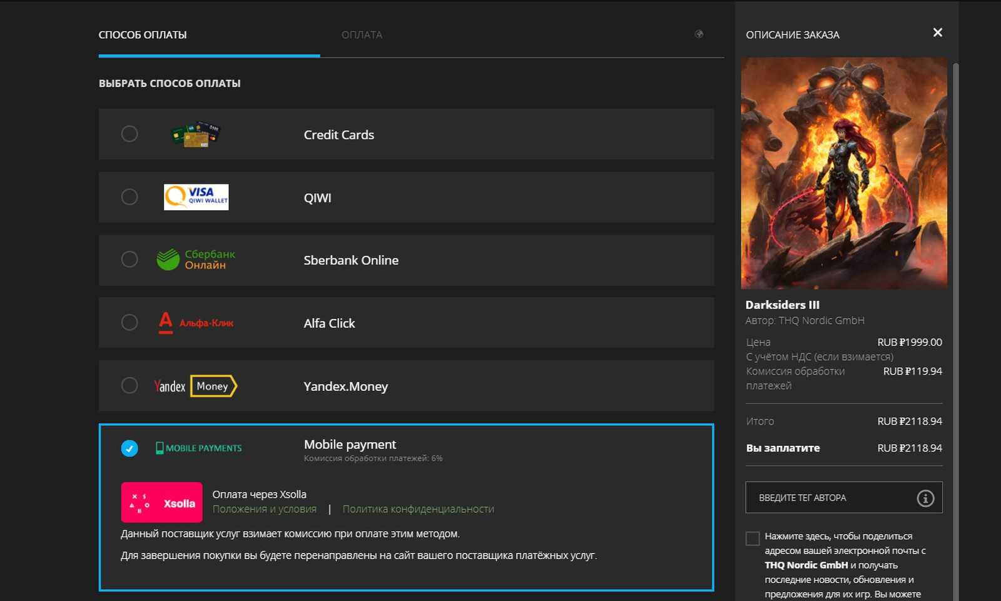Image resolution: width=1001 pixels, height=601 pixels.
Task: Click the RUB ₽119.94 commission value
Action: [x=912, y=371]
